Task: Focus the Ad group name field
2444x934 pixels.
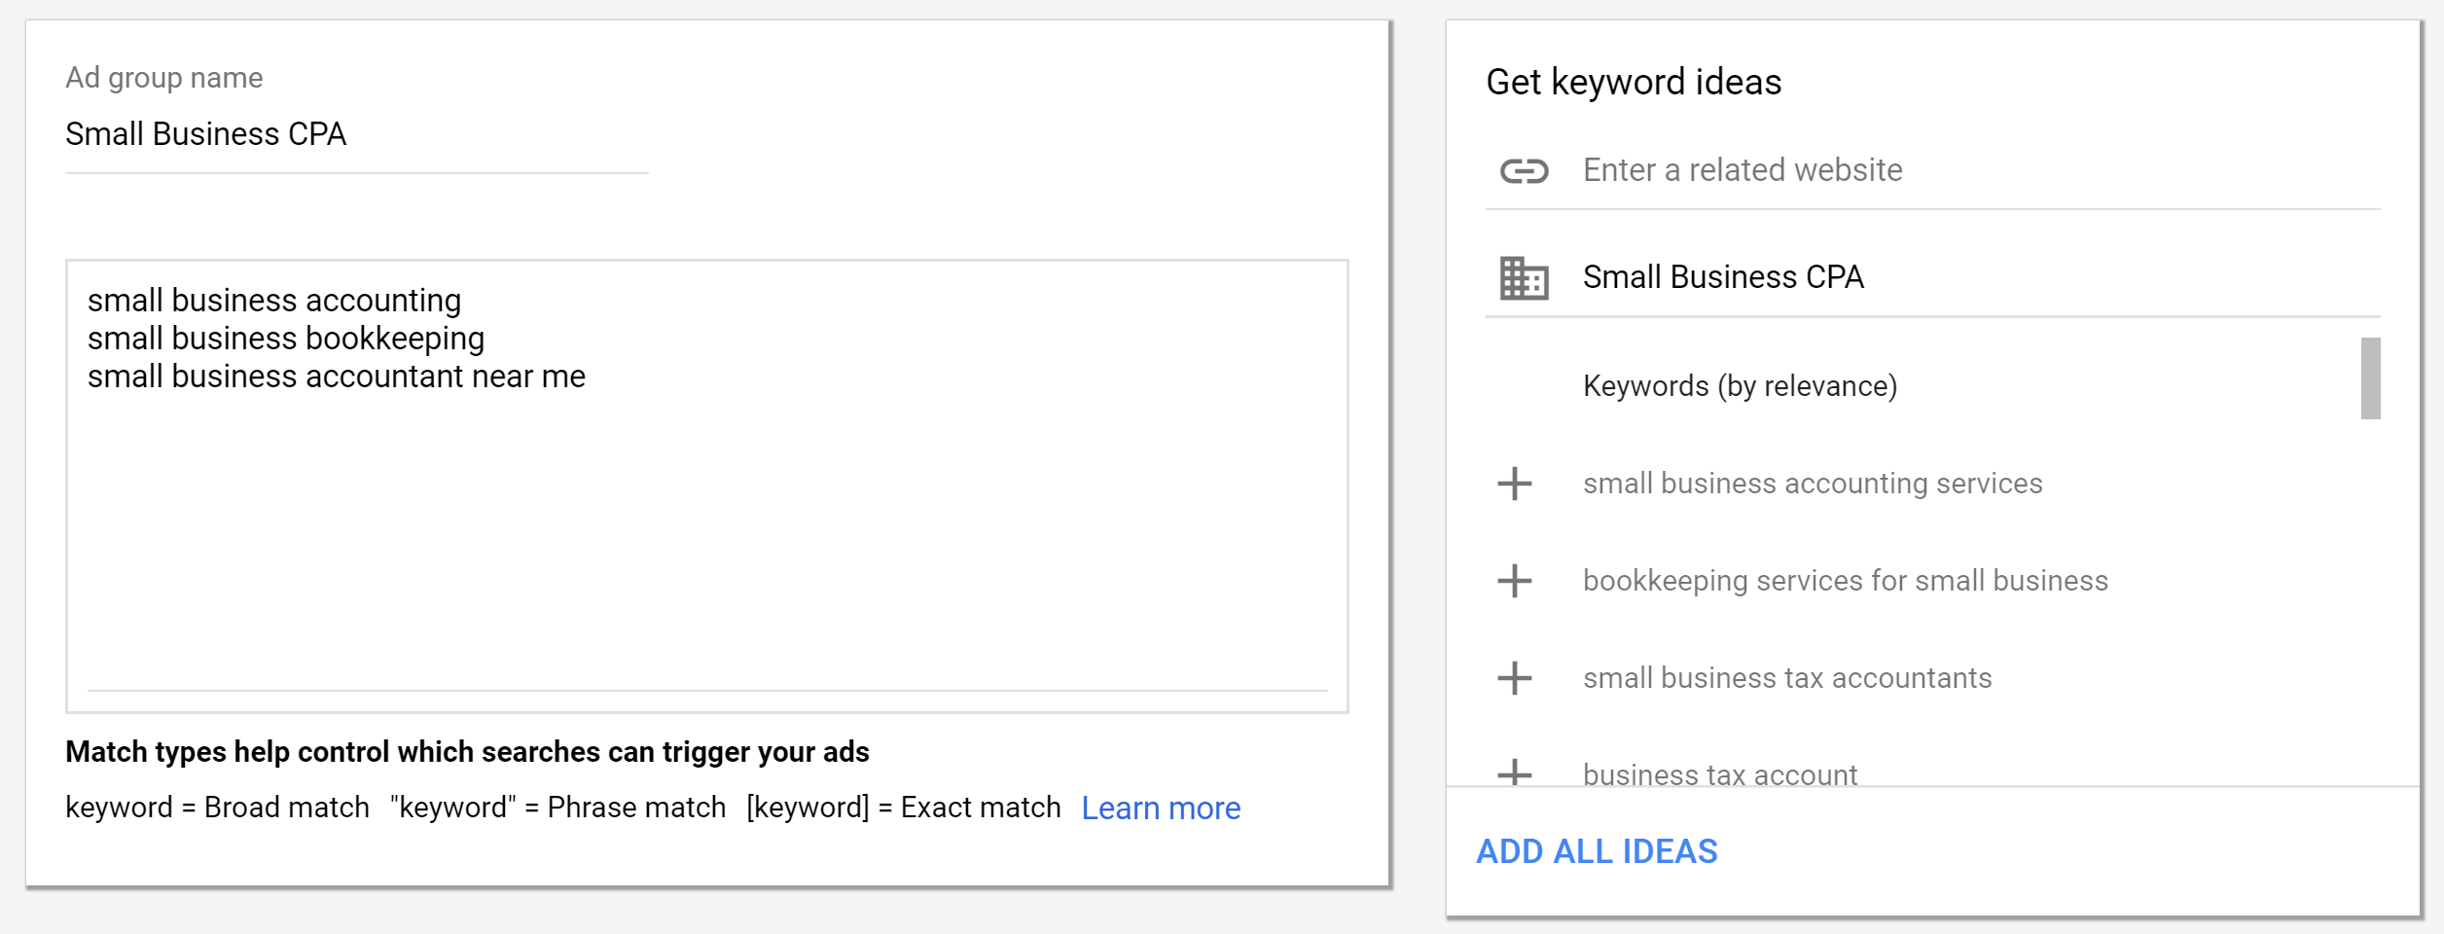Action: pos(355,134)
